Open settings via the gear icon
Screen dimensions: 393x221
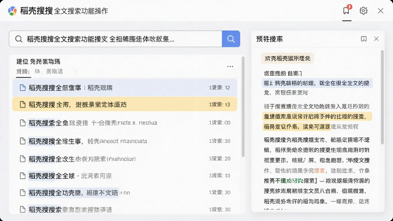click(363, 10)
